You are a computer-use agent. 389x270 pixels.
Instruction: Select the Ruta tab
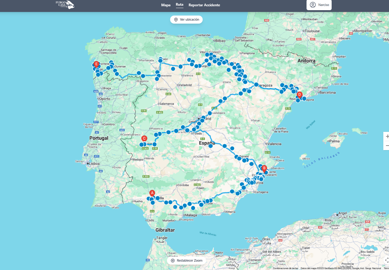(x=180, y=5)
